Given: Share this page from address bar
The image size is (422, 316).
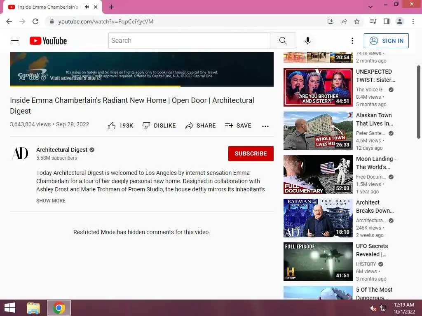Looking at the screenshot, I should tap(344, 21).
